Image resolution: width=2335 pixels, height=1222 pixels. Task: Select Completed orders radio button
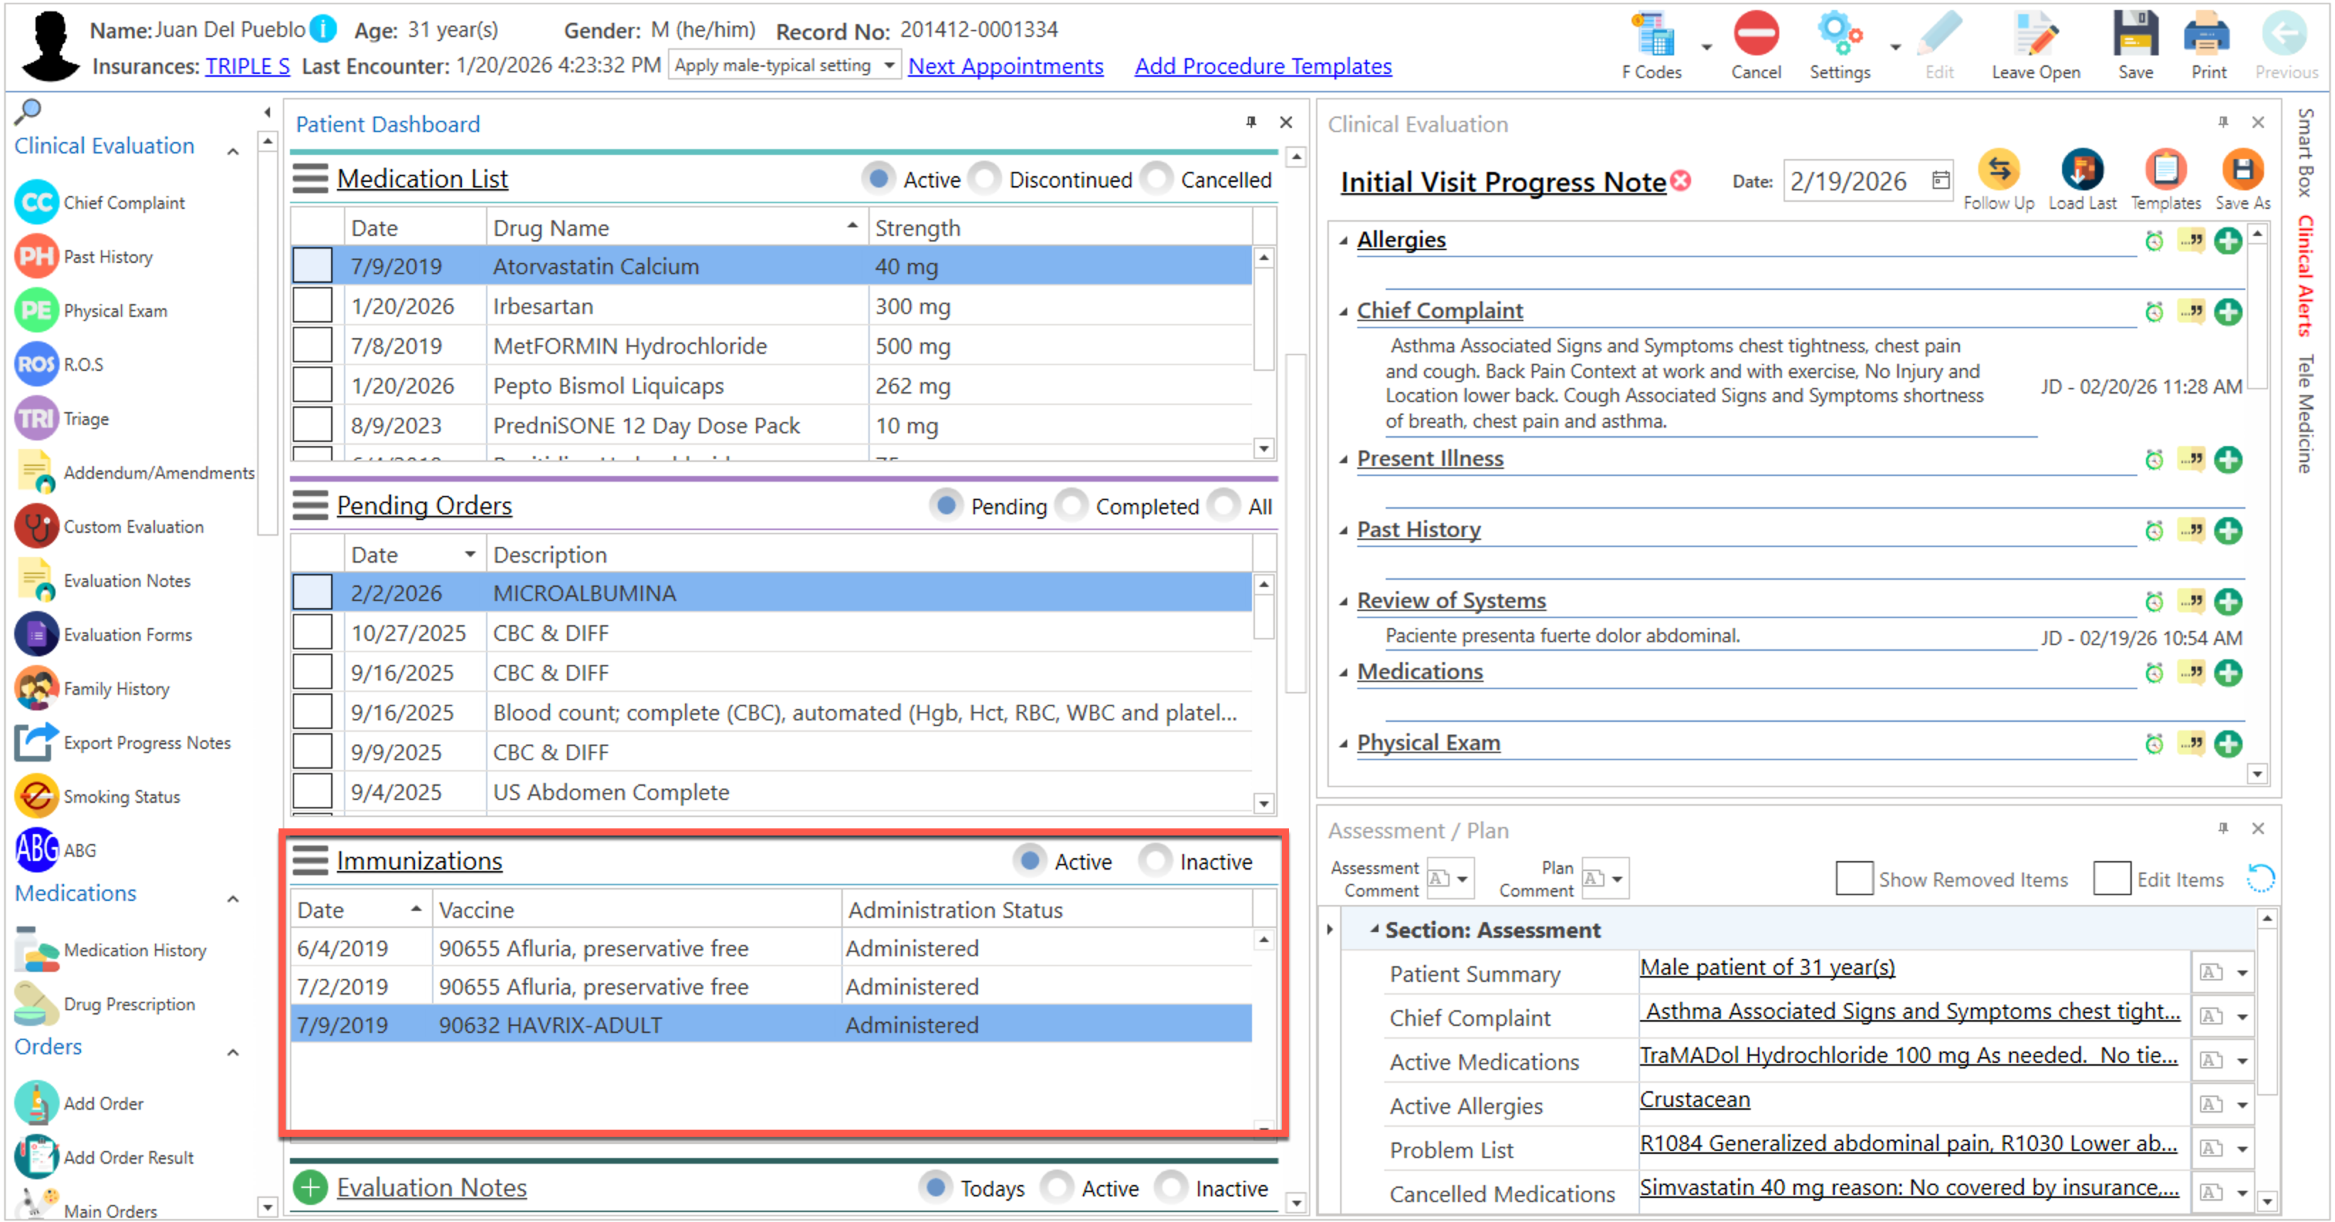coord(1072,506)
